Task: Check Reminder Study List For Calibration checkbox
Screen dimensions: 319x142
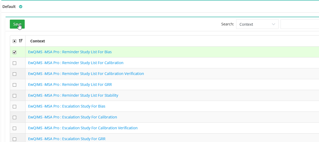Action: click(x=14, y=63)
